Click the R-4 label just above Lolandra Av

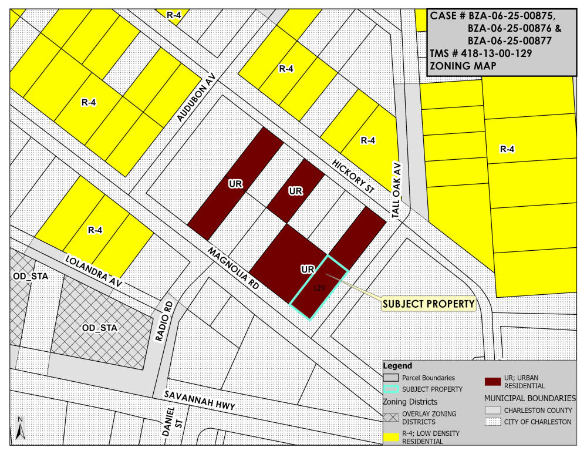pyautogui.click(x=95, y=230)
